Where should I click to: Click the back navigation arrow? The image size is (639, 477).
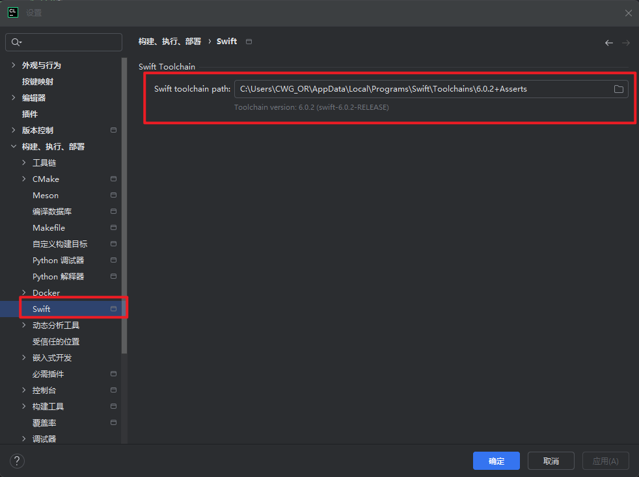click(609, 42)
